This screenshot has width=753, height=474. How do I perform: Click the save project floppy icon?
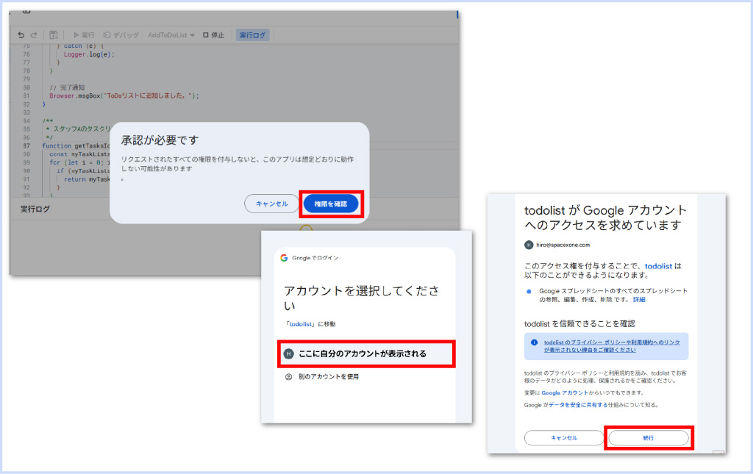54,35
